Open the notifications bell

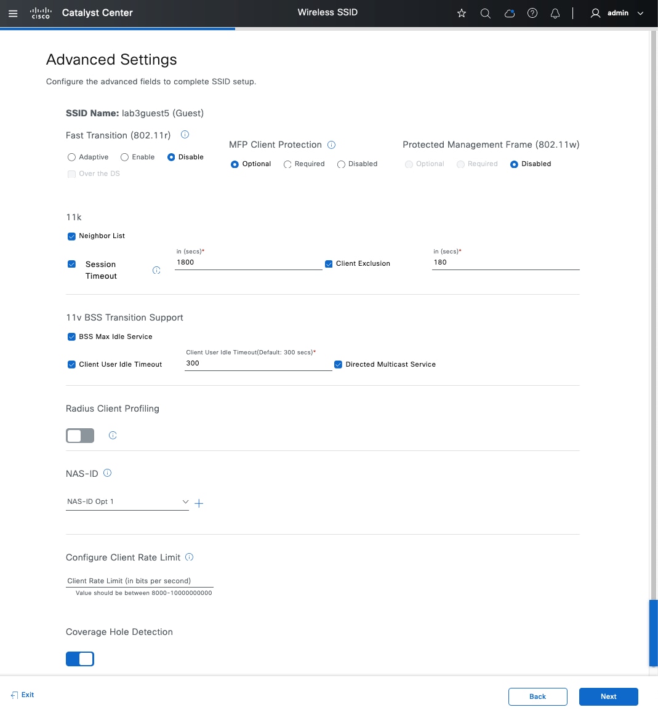(x=555, y=13)
